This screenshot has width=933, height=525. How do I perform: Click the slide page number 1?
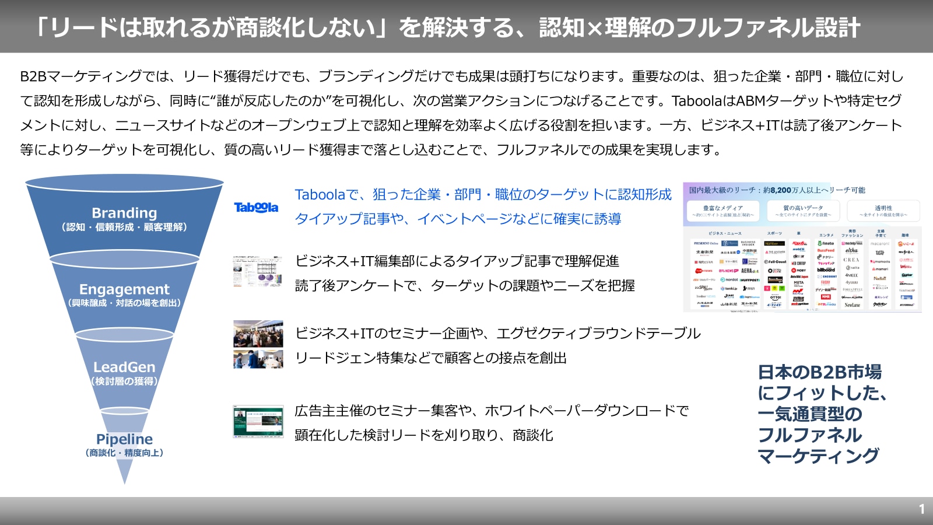pos(921,509)
